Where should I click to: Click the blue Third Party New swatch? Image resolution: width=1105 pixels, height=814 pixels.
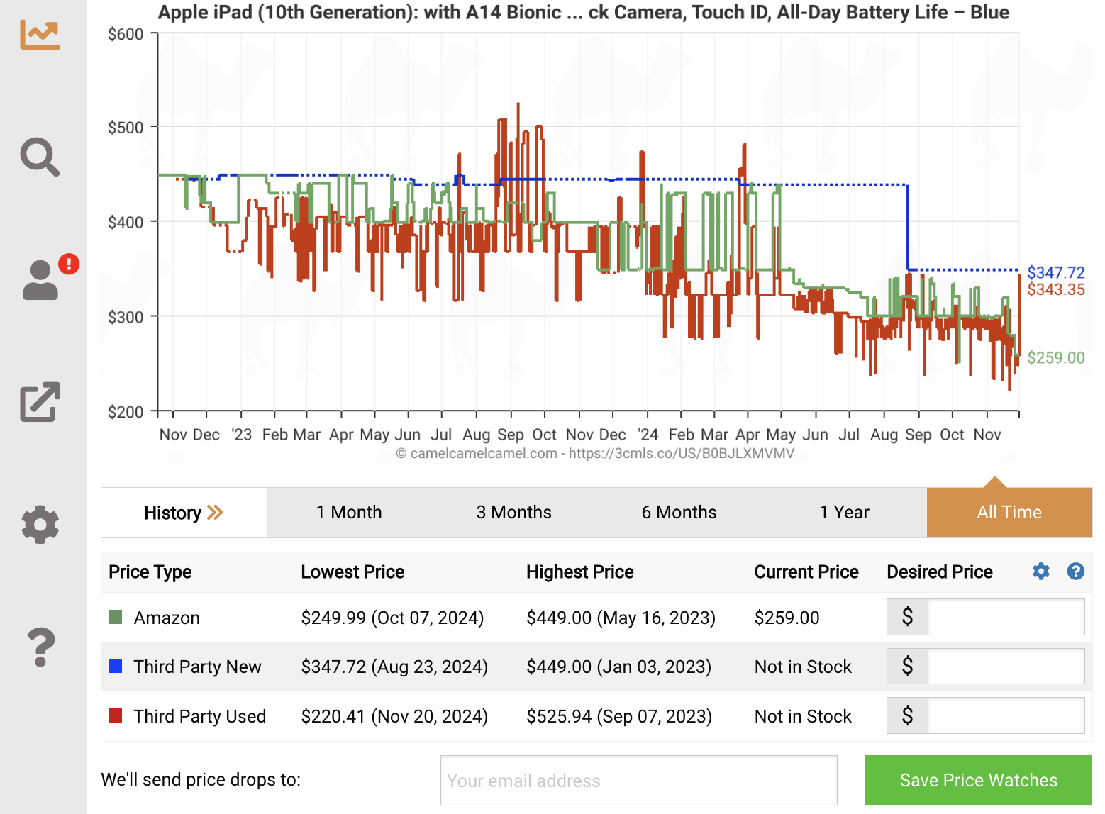coord(116,666)
